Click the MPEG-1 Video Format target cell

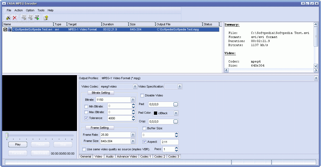83,30
